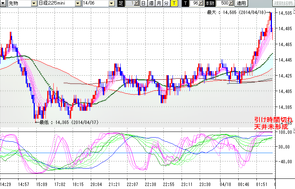Select the 分 (minute) timeframe button
This screenshot has height=189, width=295.
click(166, 3)
